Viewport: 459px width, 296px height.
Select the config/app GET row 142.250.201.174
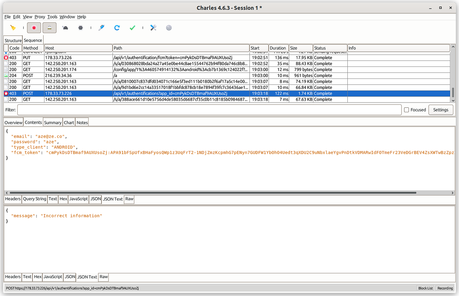(x=227, y=70)
